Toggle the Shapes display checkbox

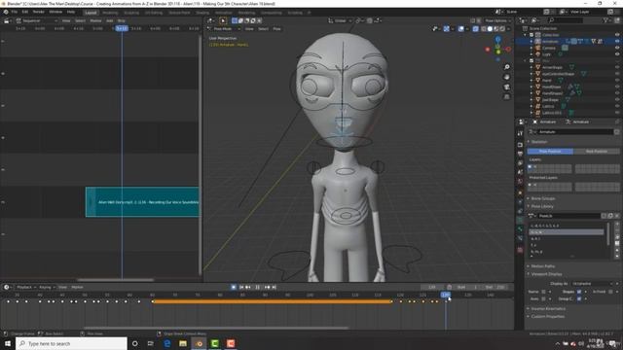[579, 292]
